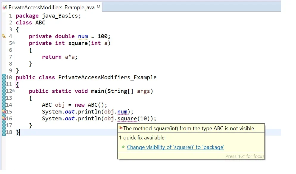Viewport: 296px width, 174px height.
Task: Click 'main' method name on line 12
Action: tap(97, 91)
